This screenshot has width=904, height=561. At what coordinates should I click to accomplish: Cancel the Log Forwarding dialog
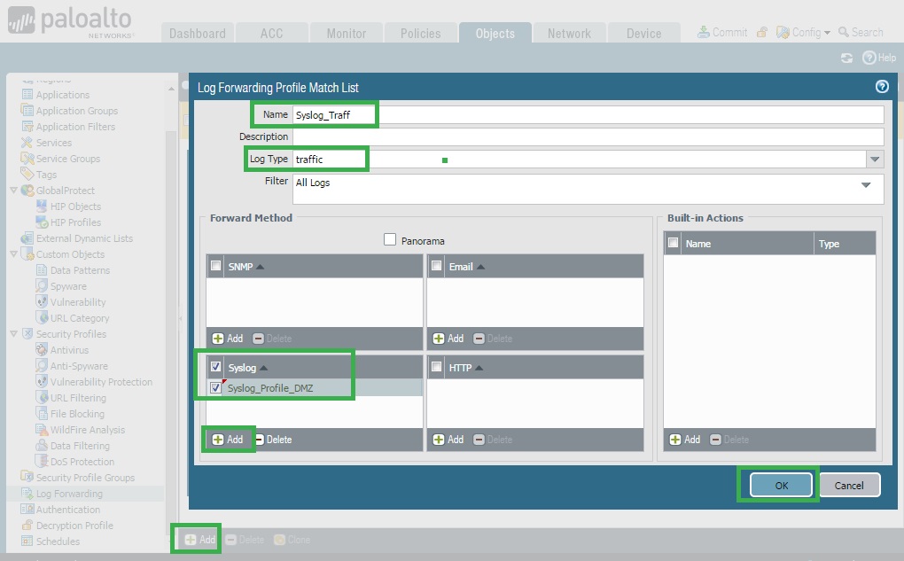849,486
